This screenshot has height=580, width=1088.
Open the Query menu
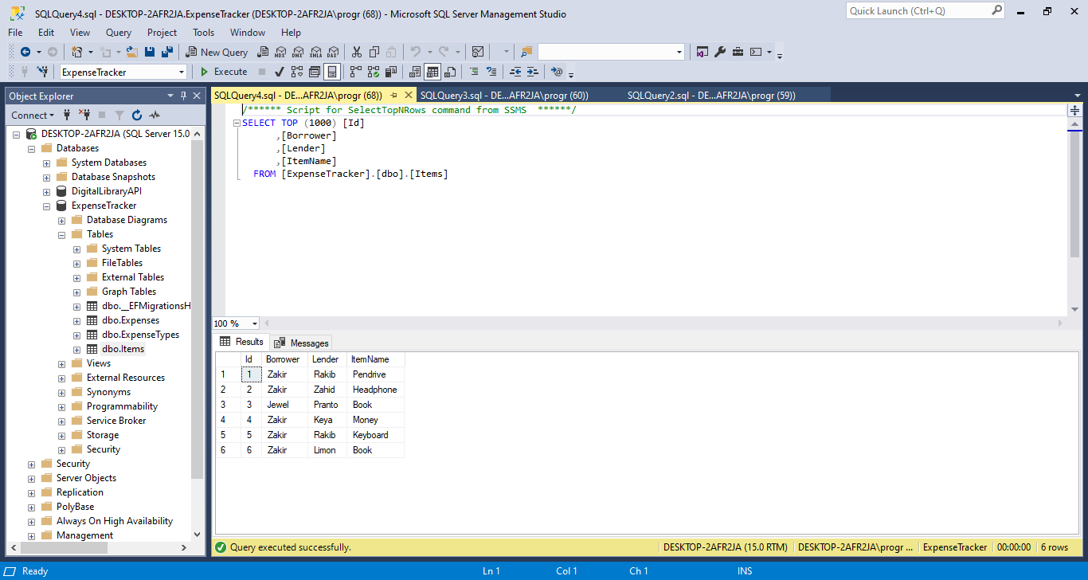[119, 33]
